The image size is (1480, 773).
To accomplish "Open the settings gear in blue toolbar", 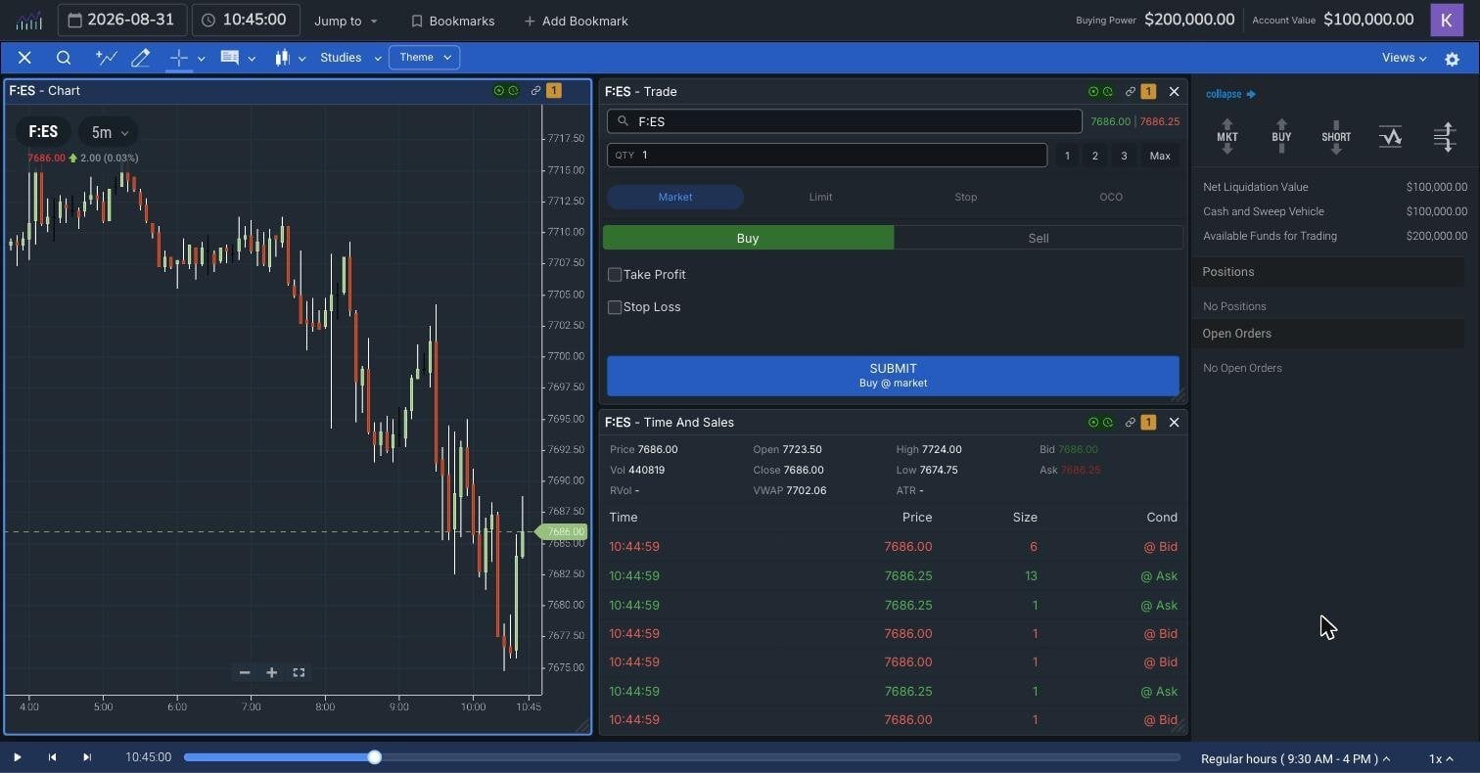I will tap(1453, 59).
